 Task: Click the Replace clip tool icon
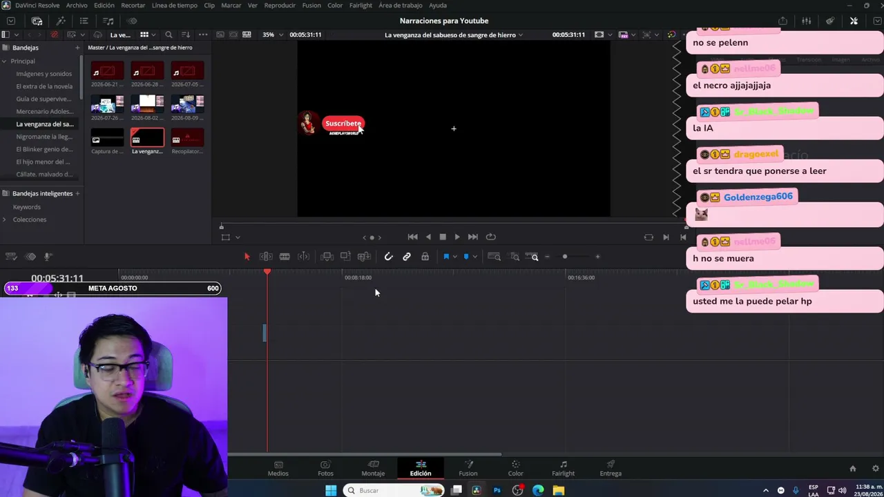364,257
